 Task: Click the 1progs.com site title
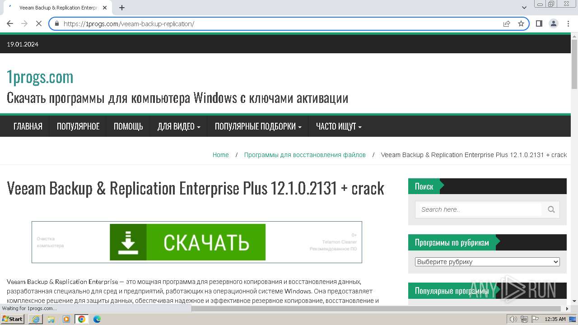click(x=40, y=77)
